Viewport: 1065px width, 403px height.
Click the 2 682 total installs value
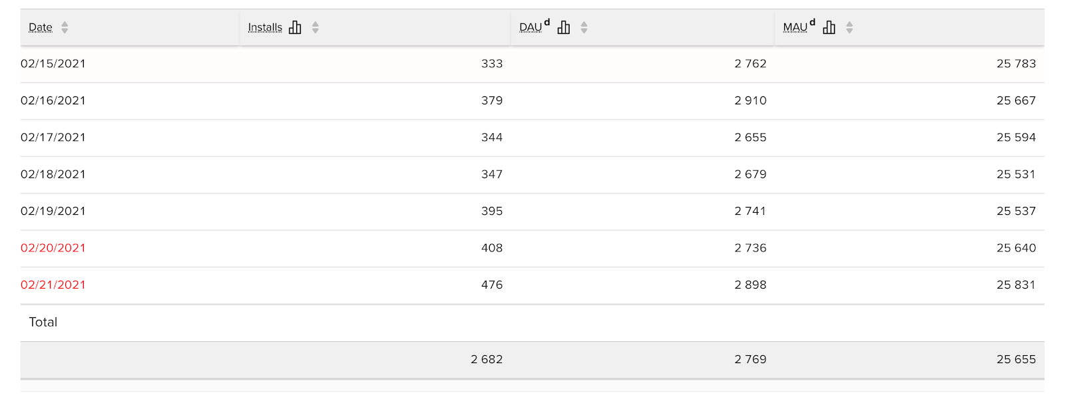(x=487, y=359)
